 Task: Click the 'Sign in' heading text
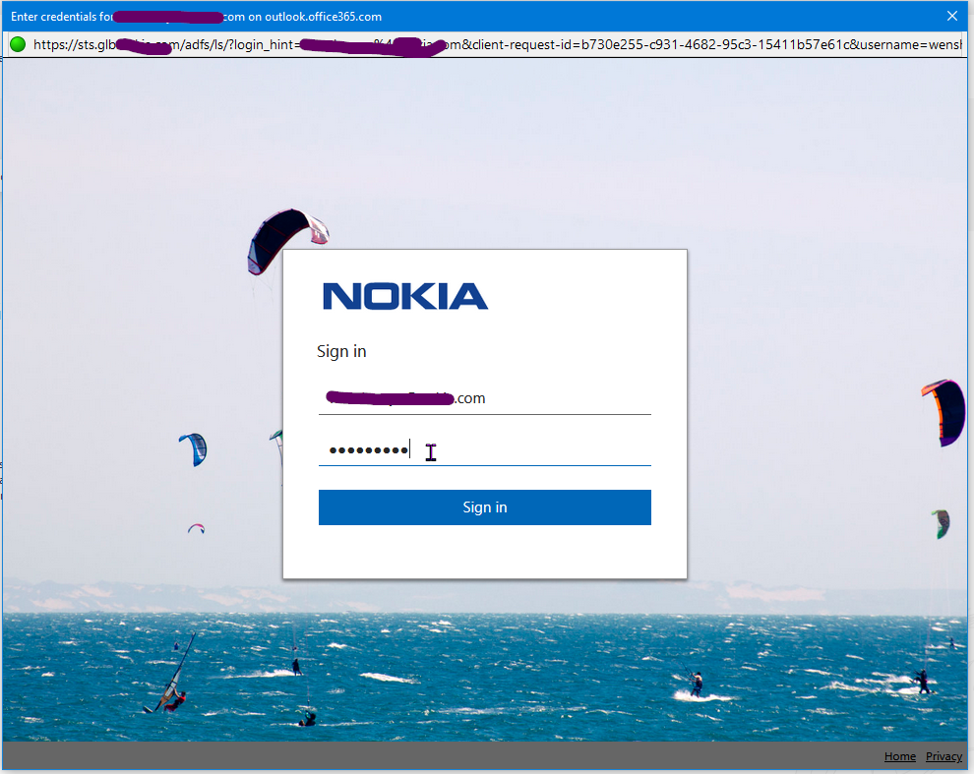tap(341, 351)
